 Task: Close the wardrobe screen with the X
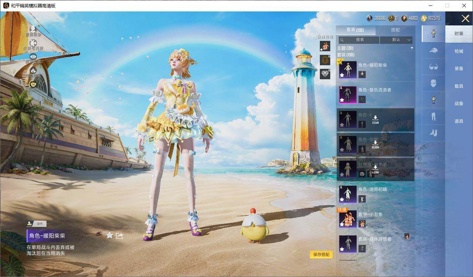[466, 18]
